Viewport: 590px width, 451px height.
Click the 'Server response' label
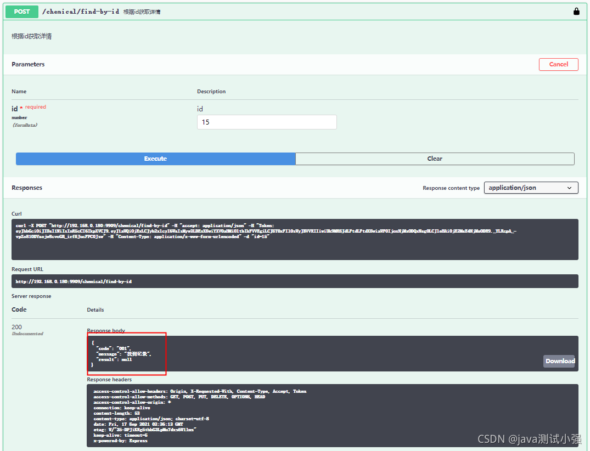pos(31,296)
